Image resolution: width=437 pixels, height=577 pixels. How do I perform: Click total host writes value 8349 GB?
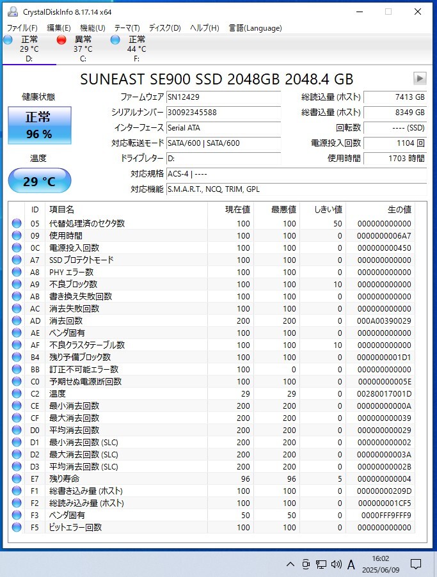click(395, 112)
